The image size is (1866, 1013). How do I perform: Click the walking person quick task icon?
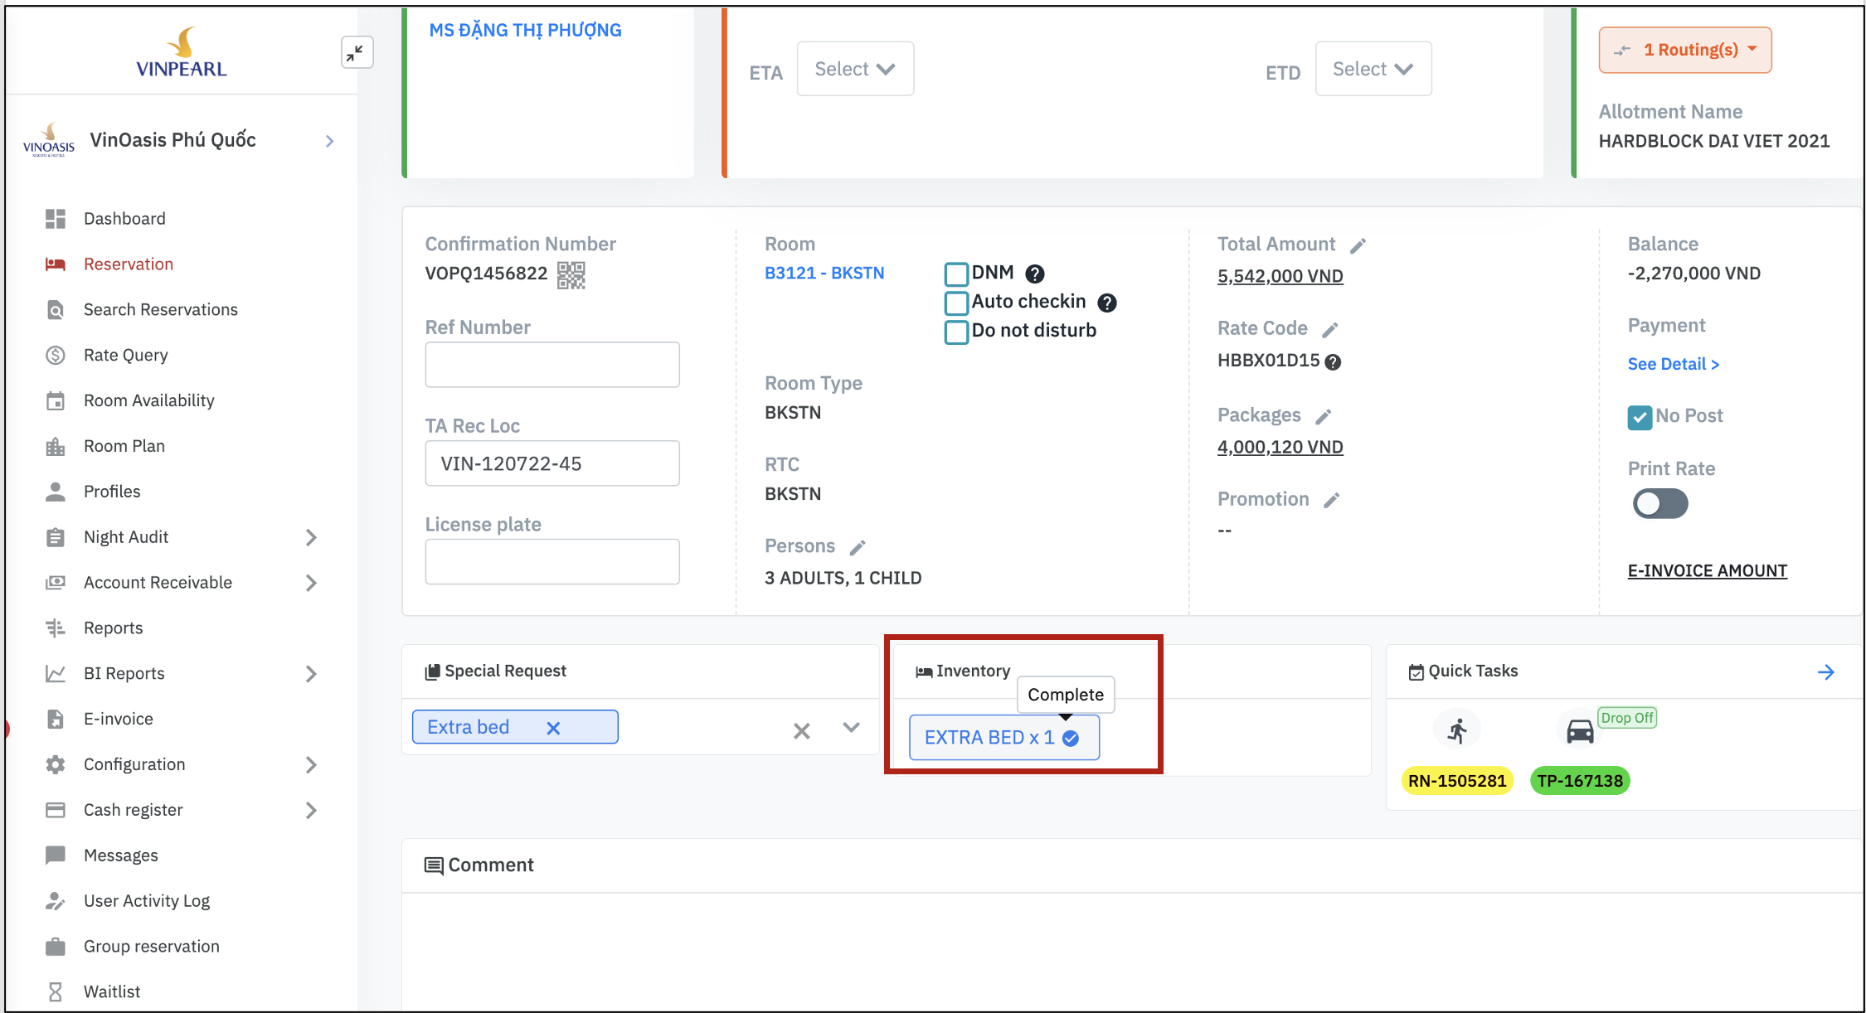1457,730
